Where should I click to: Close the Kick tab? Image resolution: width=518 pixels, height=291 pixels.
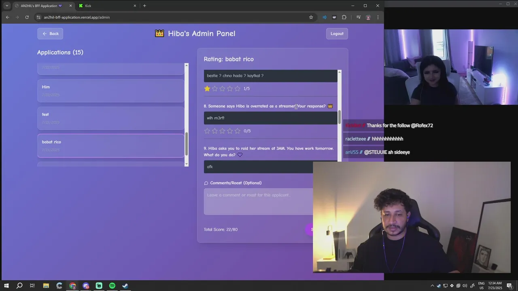click(135, 6)
